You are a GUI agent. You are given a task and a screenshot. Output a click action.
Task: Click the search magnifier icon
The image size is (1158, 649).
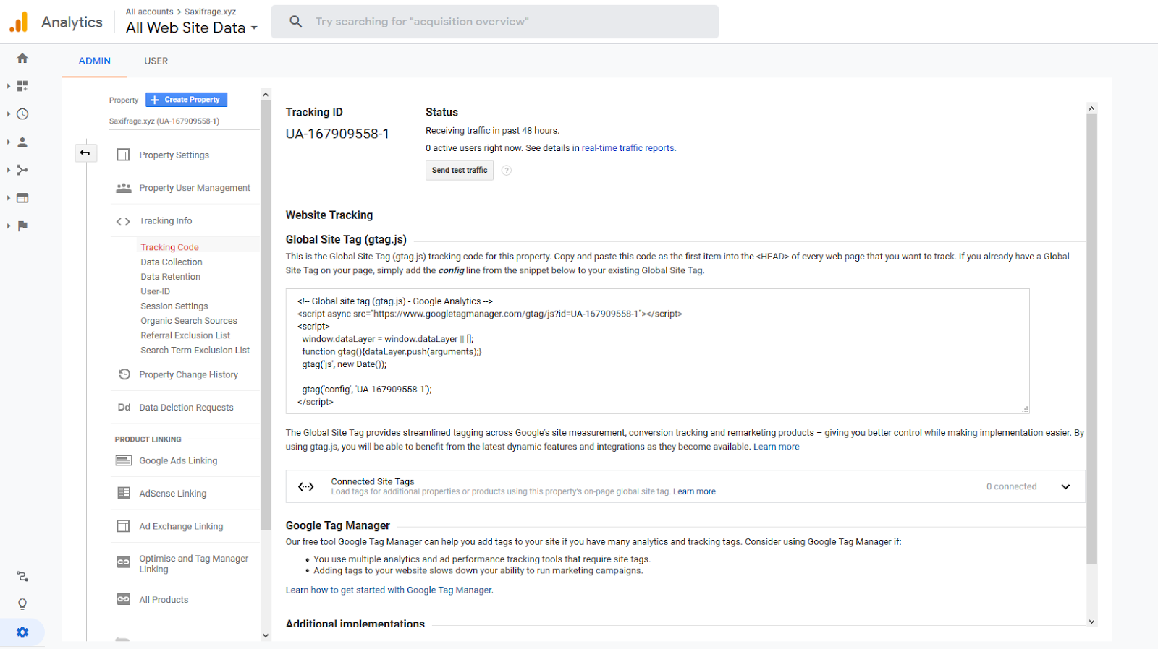(295, 22)
